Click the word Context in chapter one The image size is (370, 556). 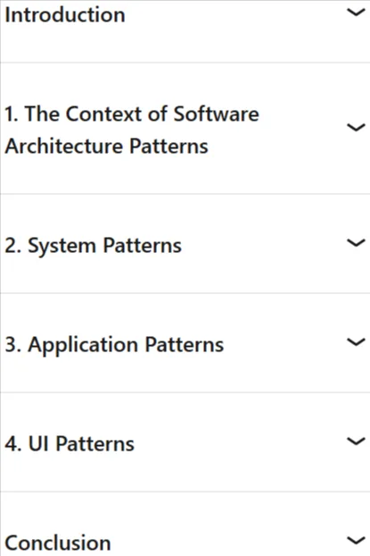pyautogui.click(x=104, y=114)
